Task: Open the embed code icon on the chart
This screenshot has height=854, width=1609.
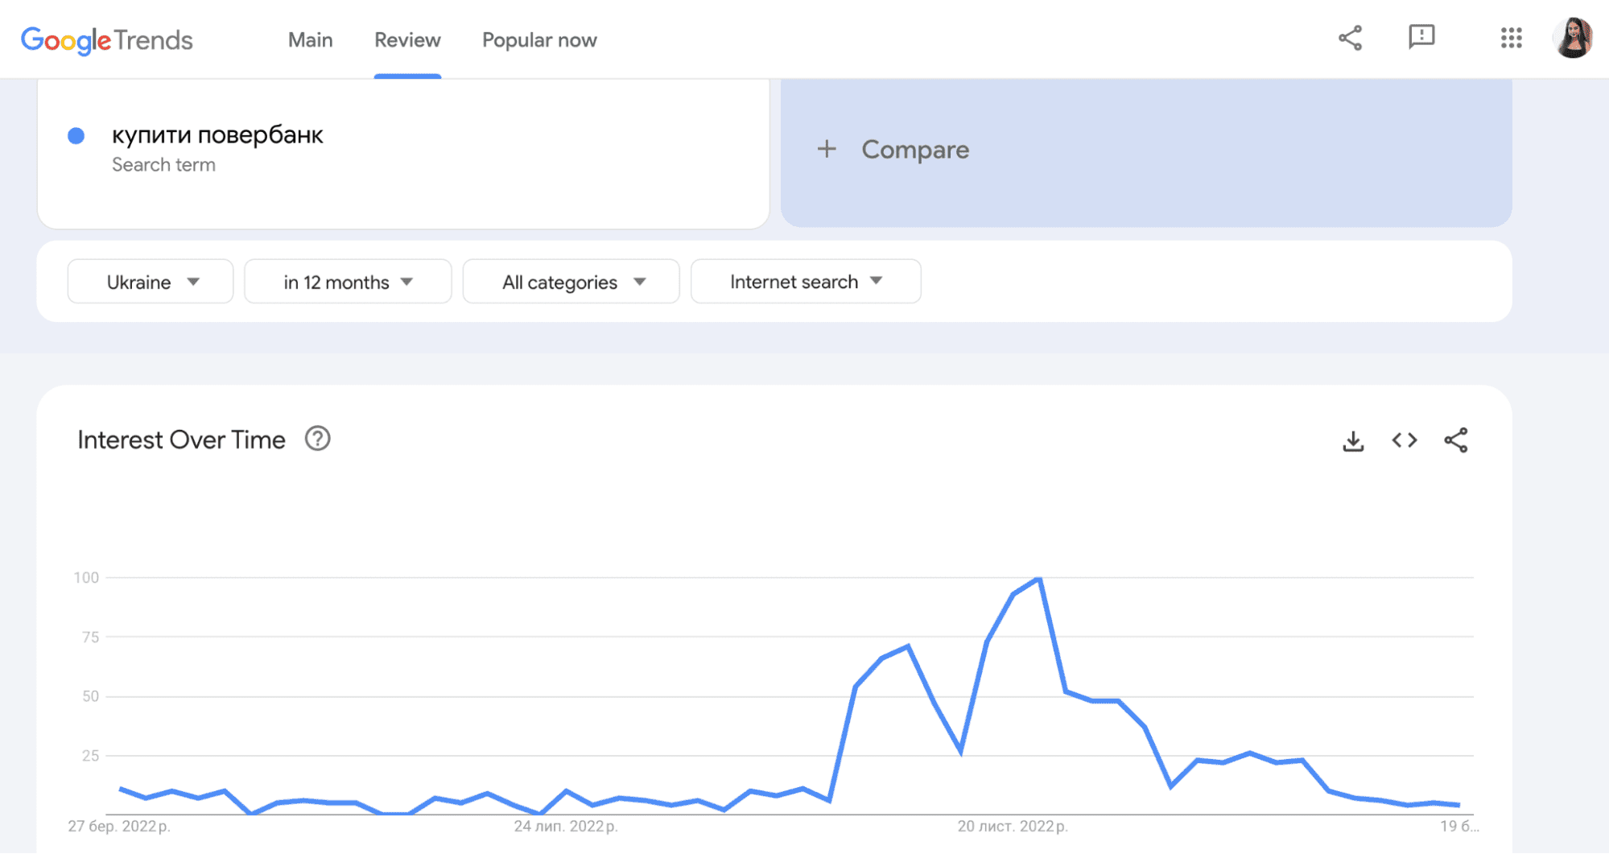Action: coord(1404,440)
